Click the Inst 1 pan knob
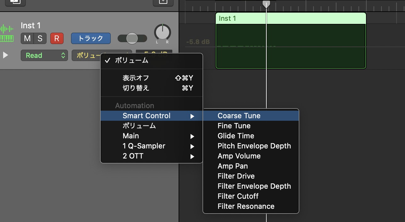 162,33
